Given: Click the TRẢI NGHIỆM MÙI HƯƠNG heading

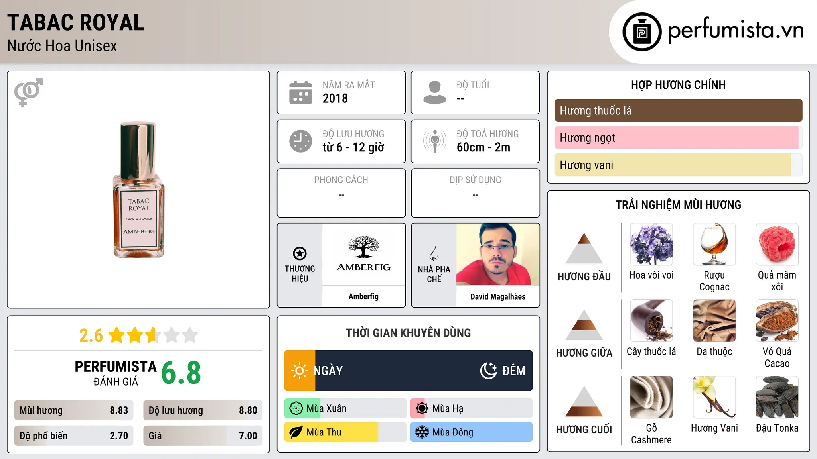Looking at the screenshot, I should pyautogui.click(x=678, y=205).
